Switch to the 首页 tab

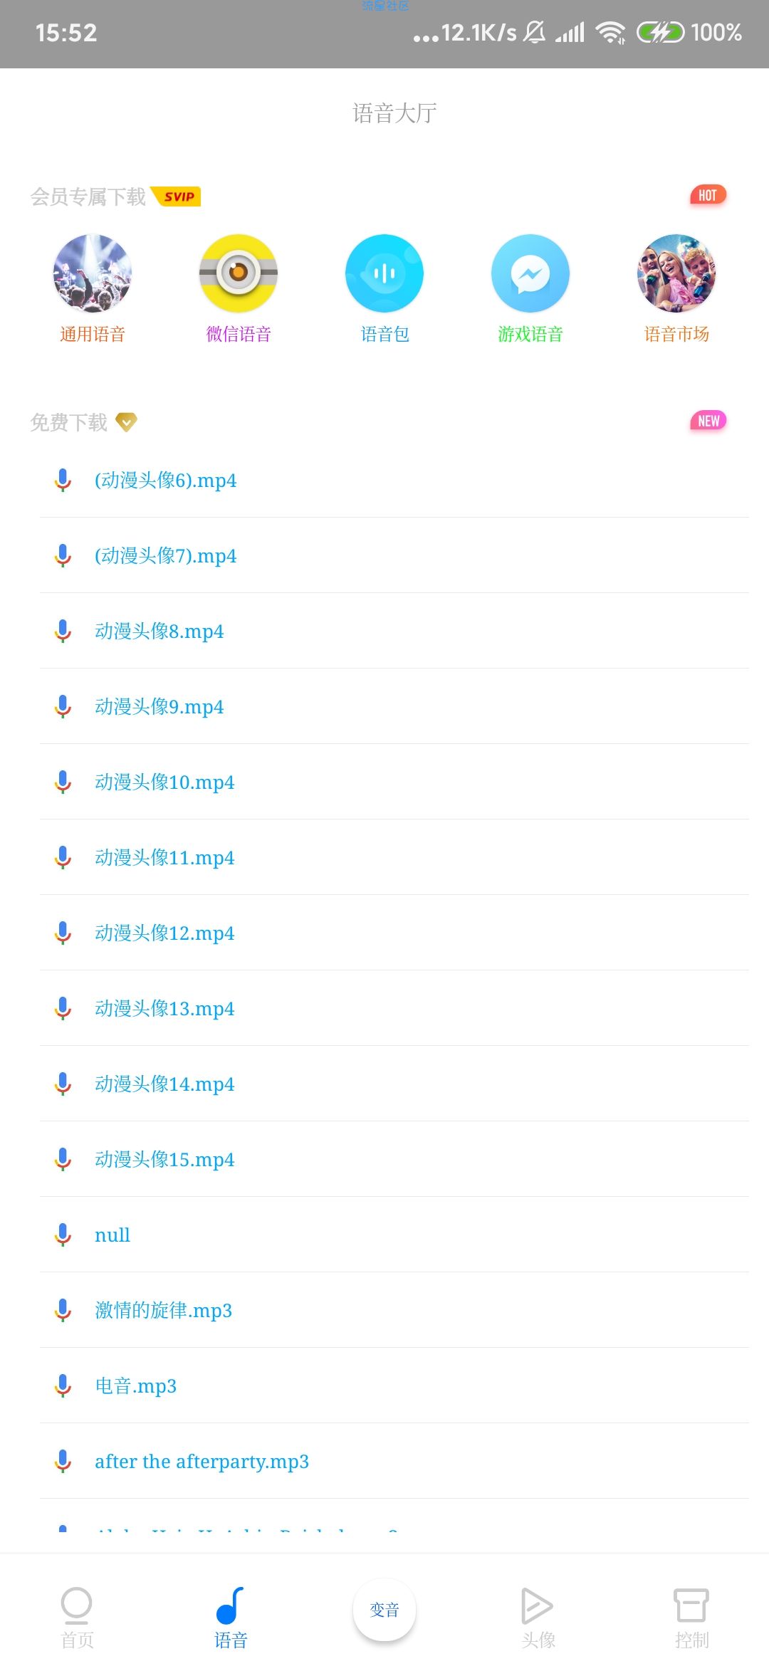point(77,1618)
